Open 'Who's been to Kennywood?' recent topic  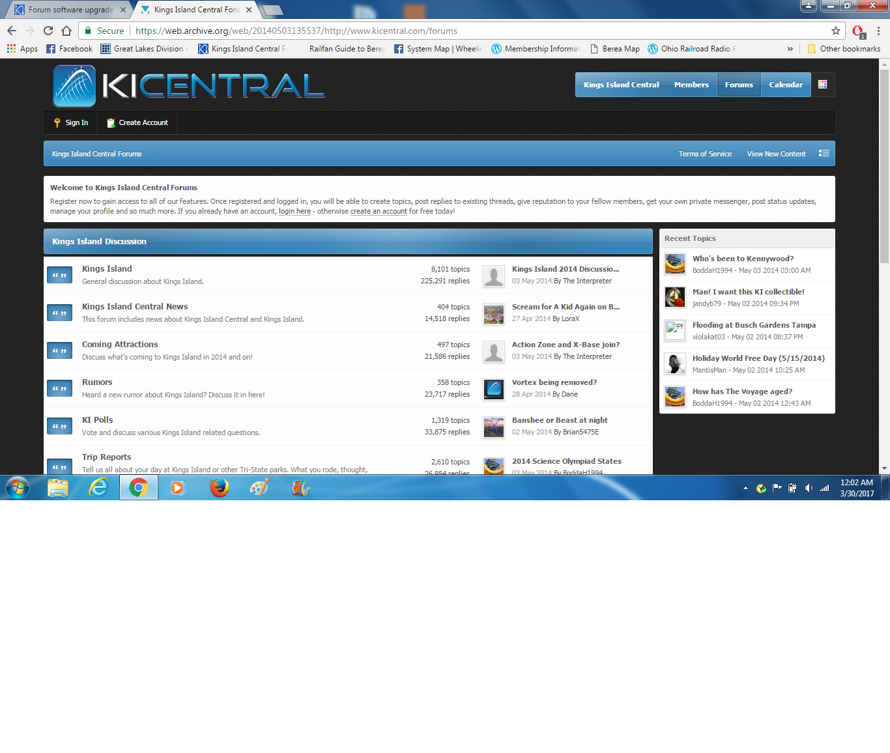[x=743, y=259]
